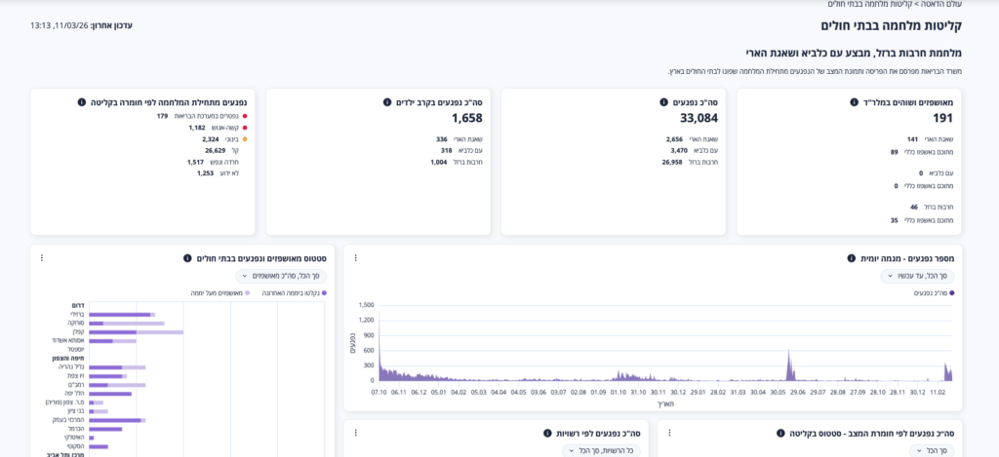Image resolution: width=999 pixels, height=457 pixels.
Task: Toggle the סה"כ נפגעים legend series
Action: tap(934, 292)
